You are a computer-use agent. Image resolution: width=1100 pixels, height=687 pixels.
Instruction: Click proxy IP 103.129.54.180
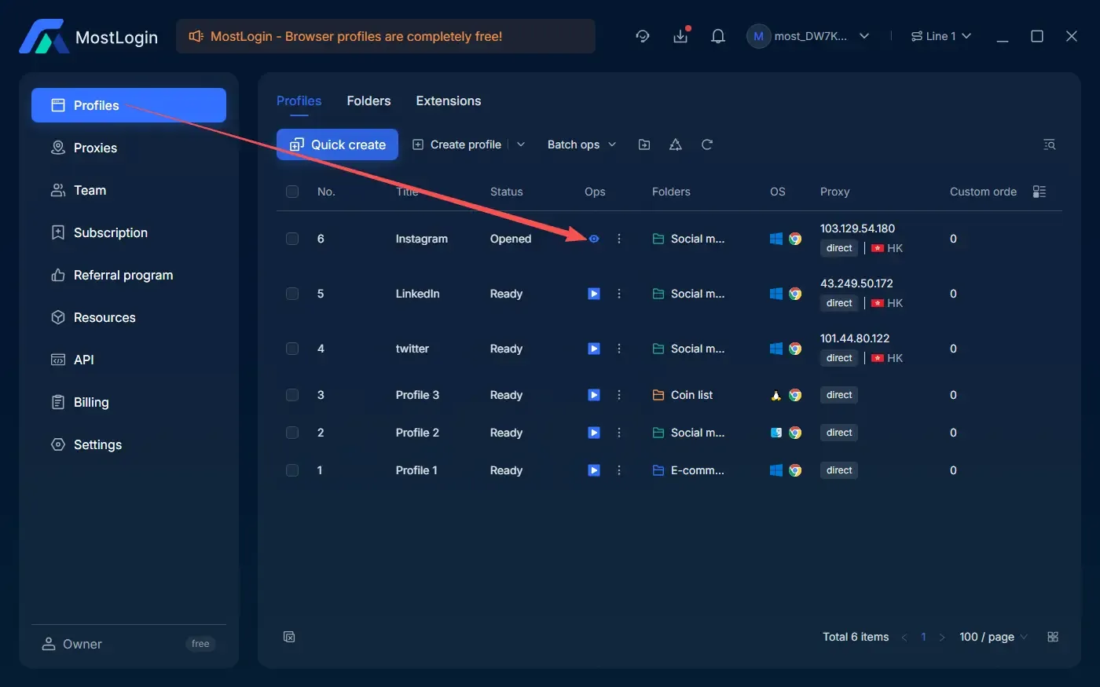pyautogui.click(x=857, y=228)
